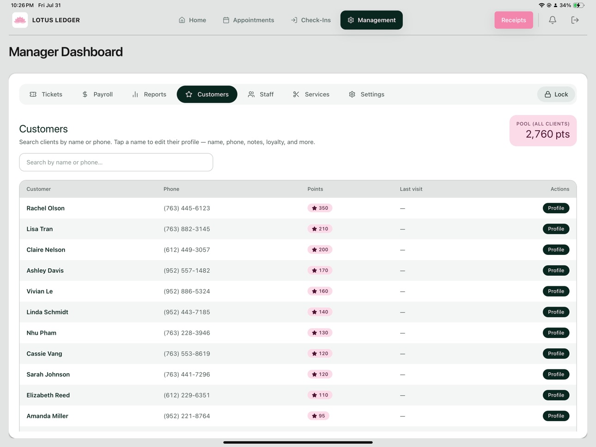
Task: Tap the name Vivian Le
Action: [39, 291]
